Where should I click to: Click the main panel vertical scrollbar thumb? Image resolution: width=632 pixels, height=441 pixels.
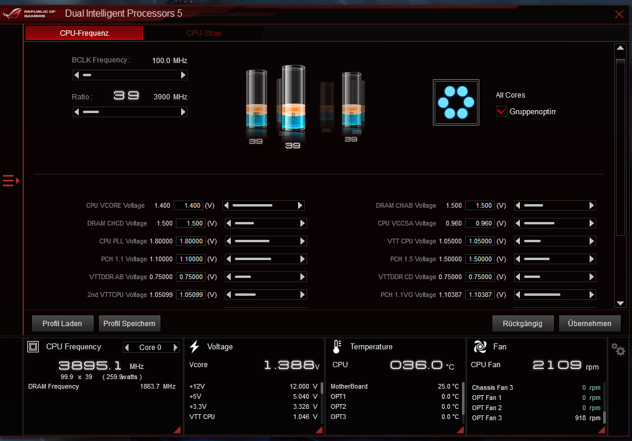click(620, 147)
